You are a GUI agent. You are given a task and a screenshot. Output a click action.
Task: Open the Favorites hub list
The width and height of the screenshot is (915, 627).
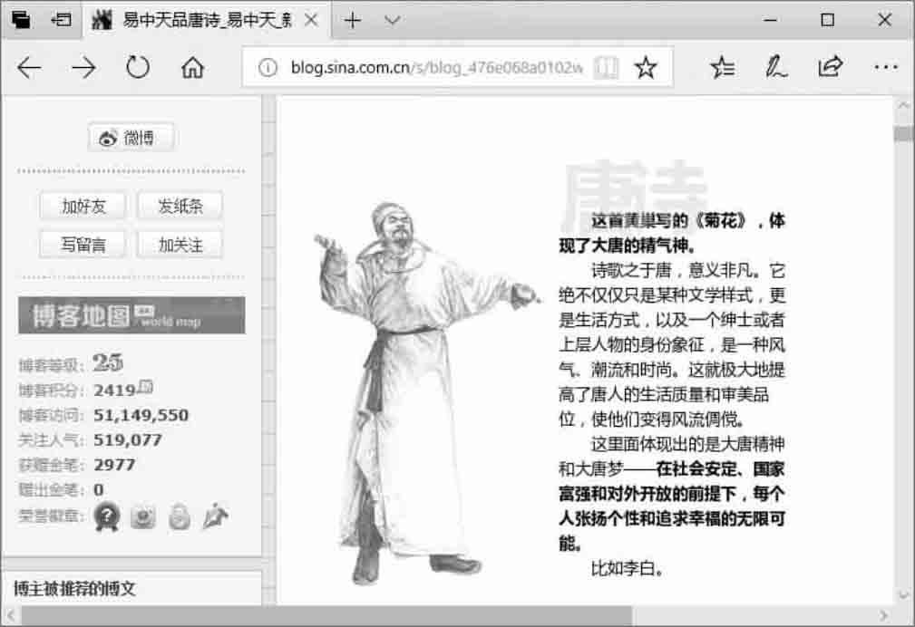coord(723,68)
